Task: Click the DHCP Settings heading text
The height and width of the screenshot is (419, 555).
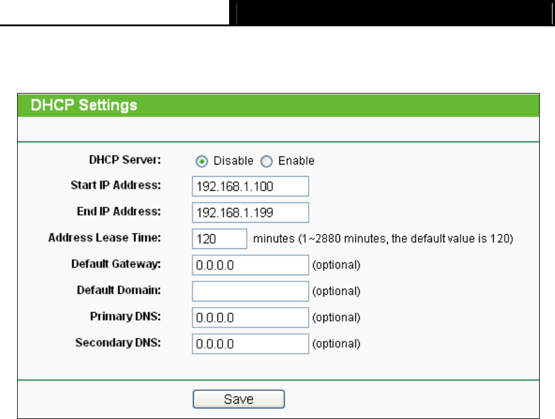Action: click(x=84, y=105)
